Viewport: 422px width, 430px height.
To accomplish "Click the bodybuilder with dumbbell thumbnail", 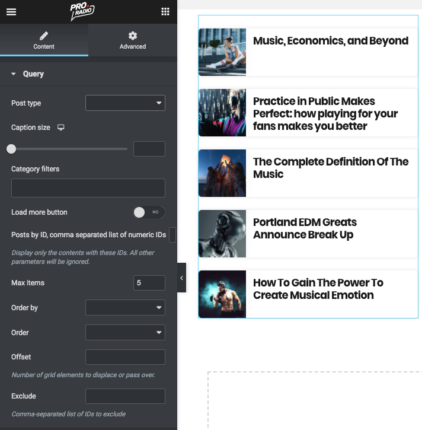I will [222, 294].
